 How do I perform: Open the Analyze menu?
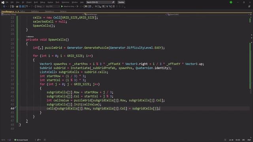50,2
